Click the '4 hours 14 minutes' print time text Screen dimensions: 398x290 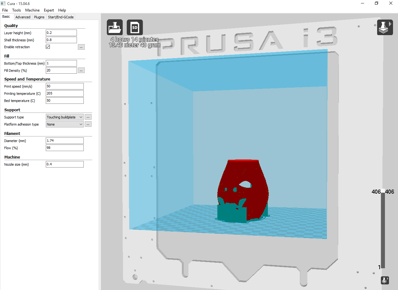click(135, 39)
